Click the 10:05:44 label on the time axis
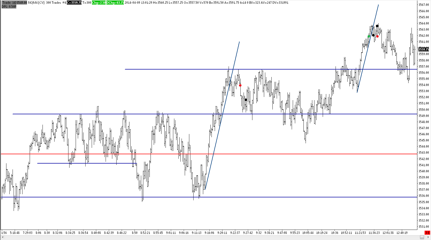 [x=308, y=233]
